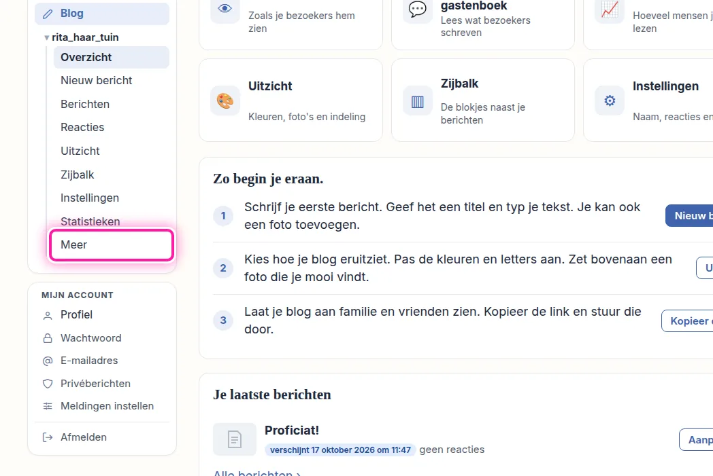Image resolution: width=713 pixels, height=476 pixels.
Task: Click 'verschijnt 17 oktober 2026 om 11:47' badge
Action: click(340, 450)
